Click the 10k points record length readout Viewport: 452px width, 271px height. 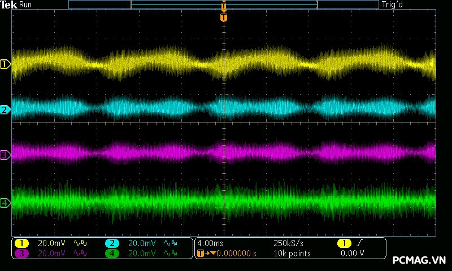[291, 253]
